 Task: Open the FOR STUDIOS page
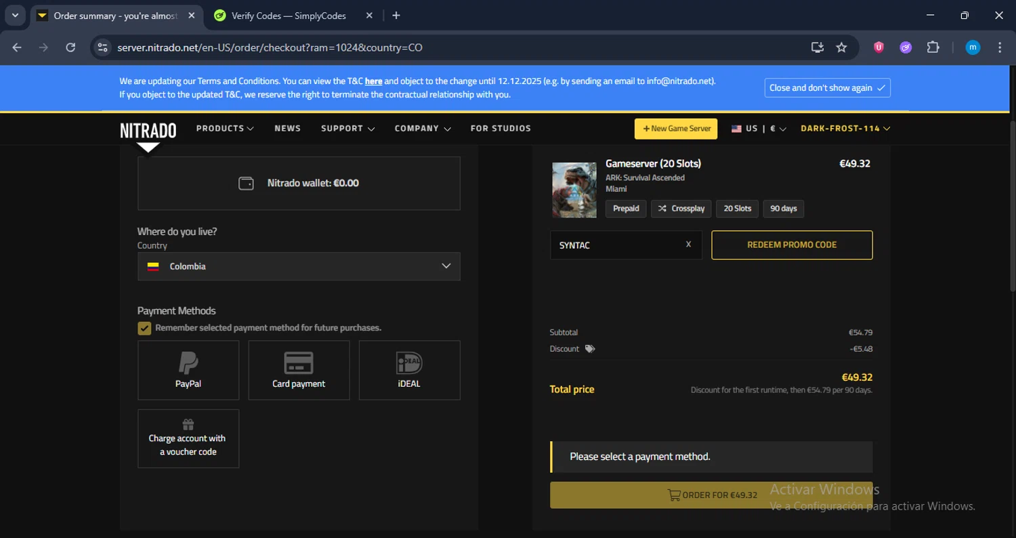501,128
